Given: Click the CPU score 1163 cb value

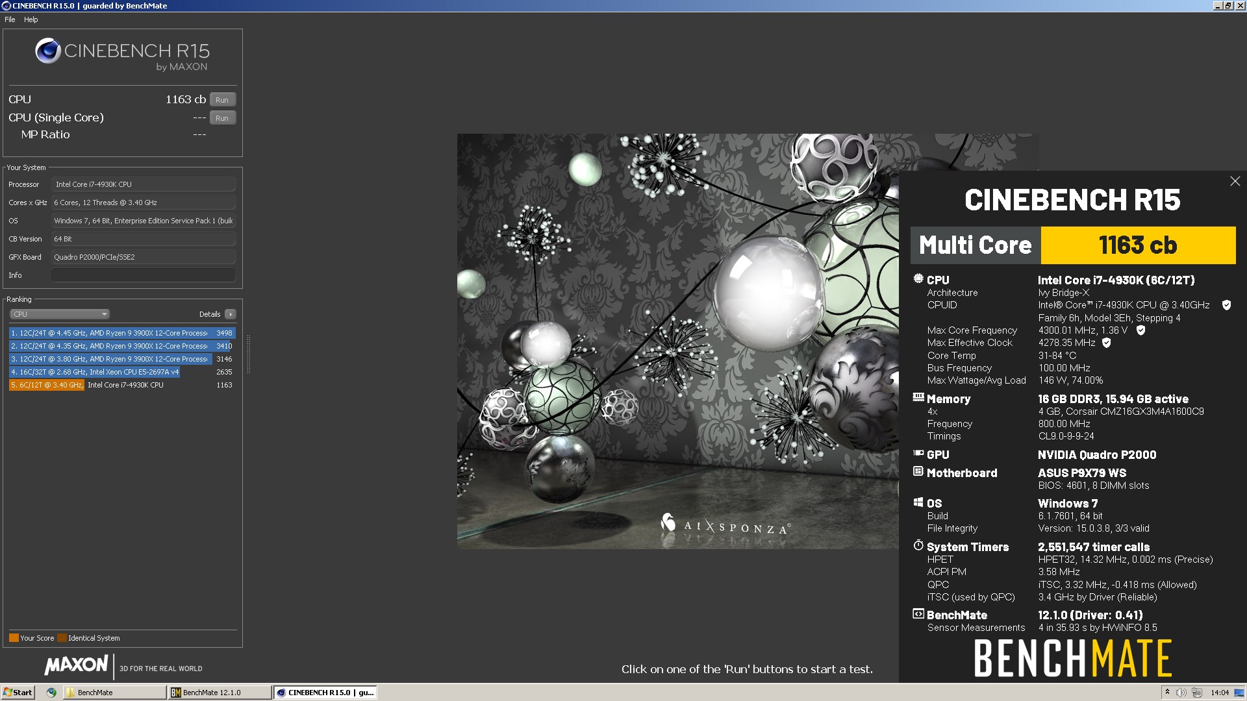Looking at the screenshot, I should coord(185,99).
